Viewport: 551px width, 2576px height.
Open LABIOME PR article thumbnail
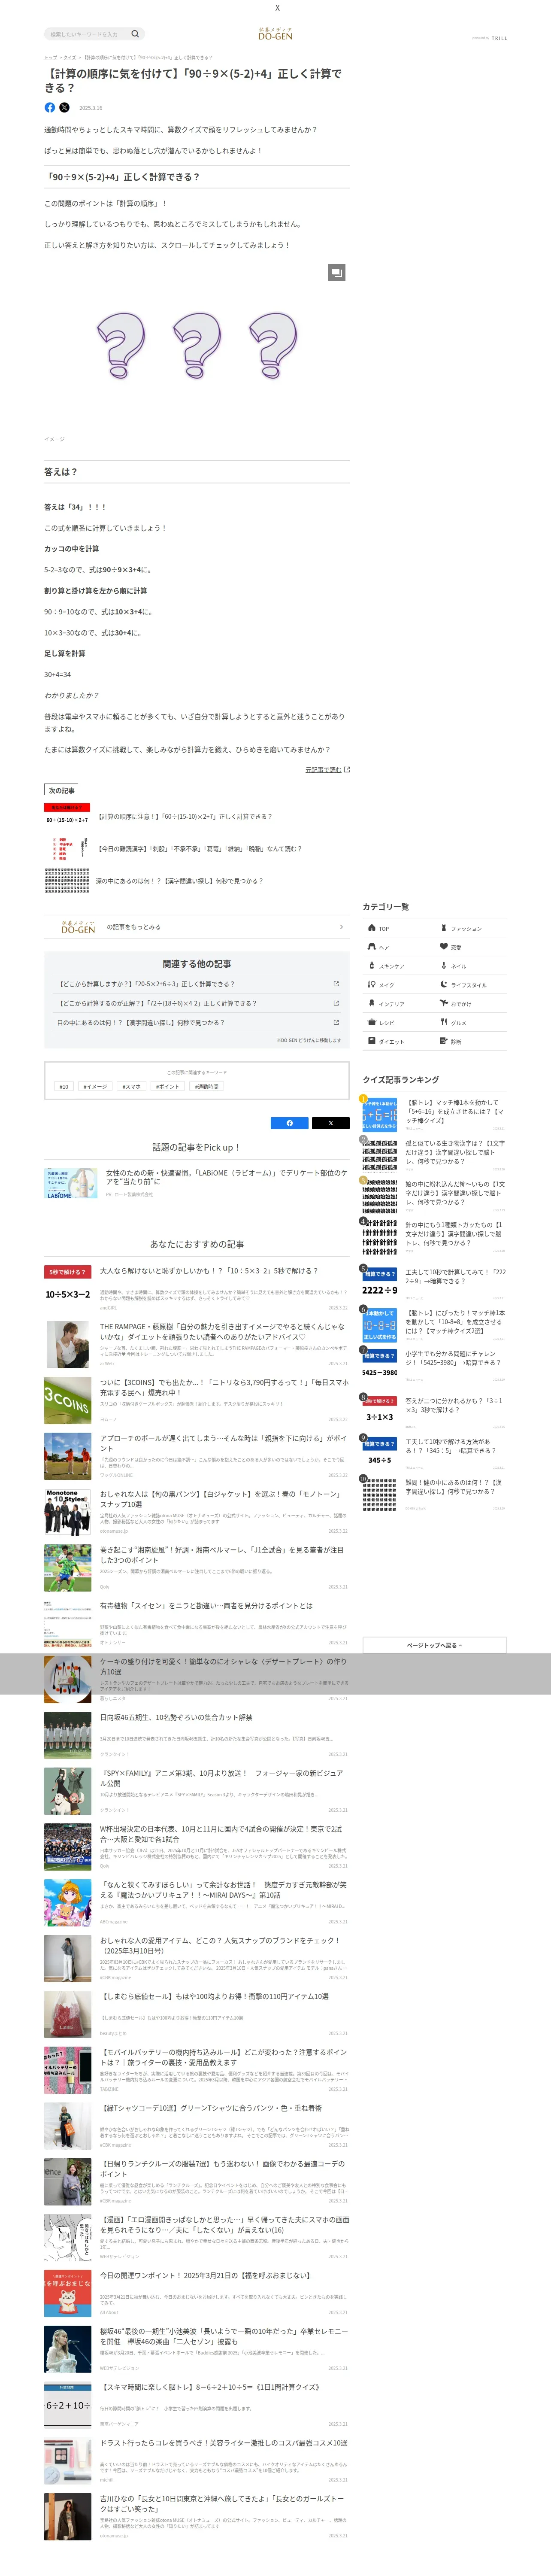71,1183
